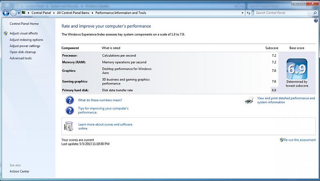Click the address bar location icon
320x181 pixels.
(x=24, y=13)
